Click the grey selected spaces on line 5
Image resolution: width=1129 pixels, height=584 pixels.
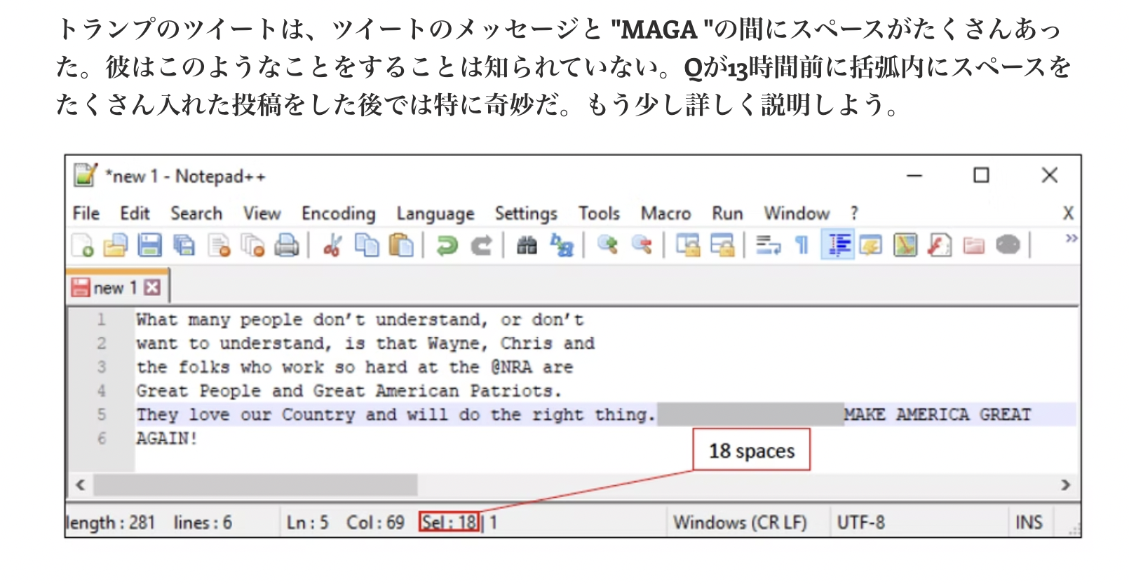coord(750,415)
